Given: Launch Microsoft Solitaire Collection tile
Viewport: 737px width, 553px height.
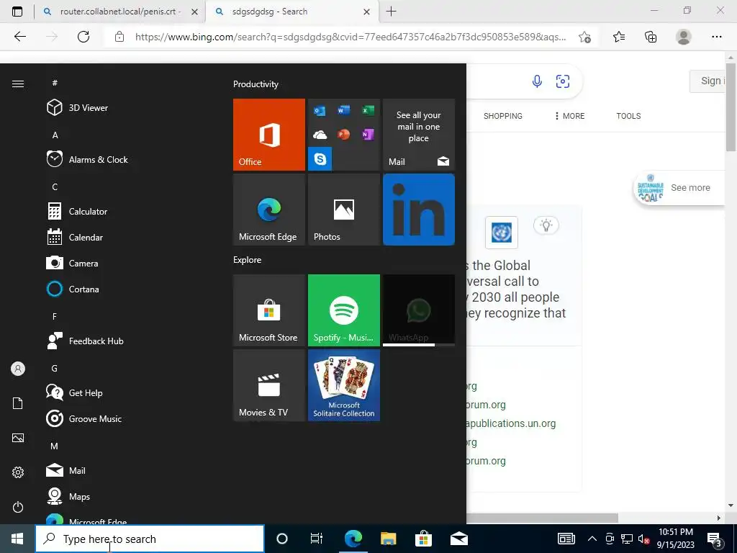Looking at the screenshot, I should (x=343, y=385).
